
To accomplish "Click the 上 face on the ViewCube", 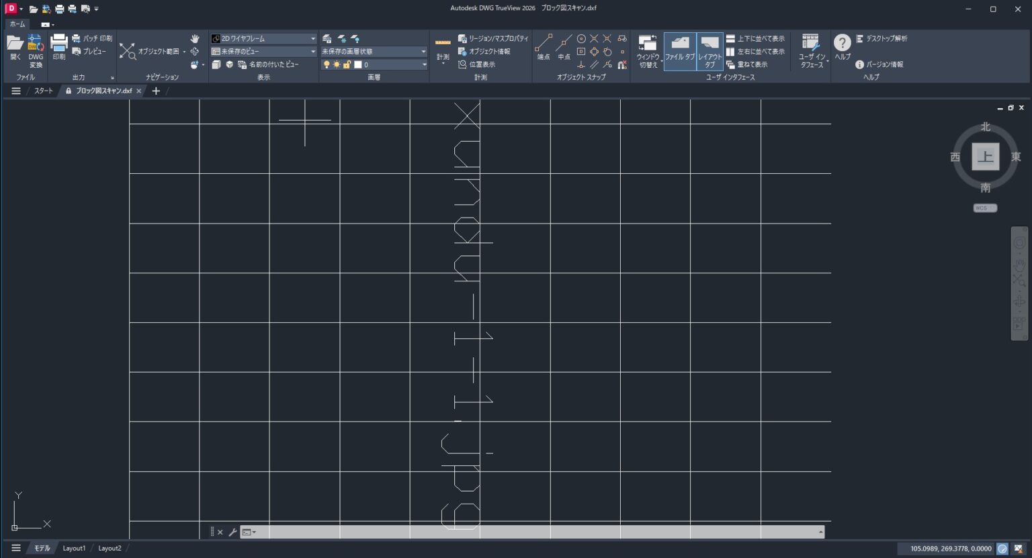I will coord(985,157).
